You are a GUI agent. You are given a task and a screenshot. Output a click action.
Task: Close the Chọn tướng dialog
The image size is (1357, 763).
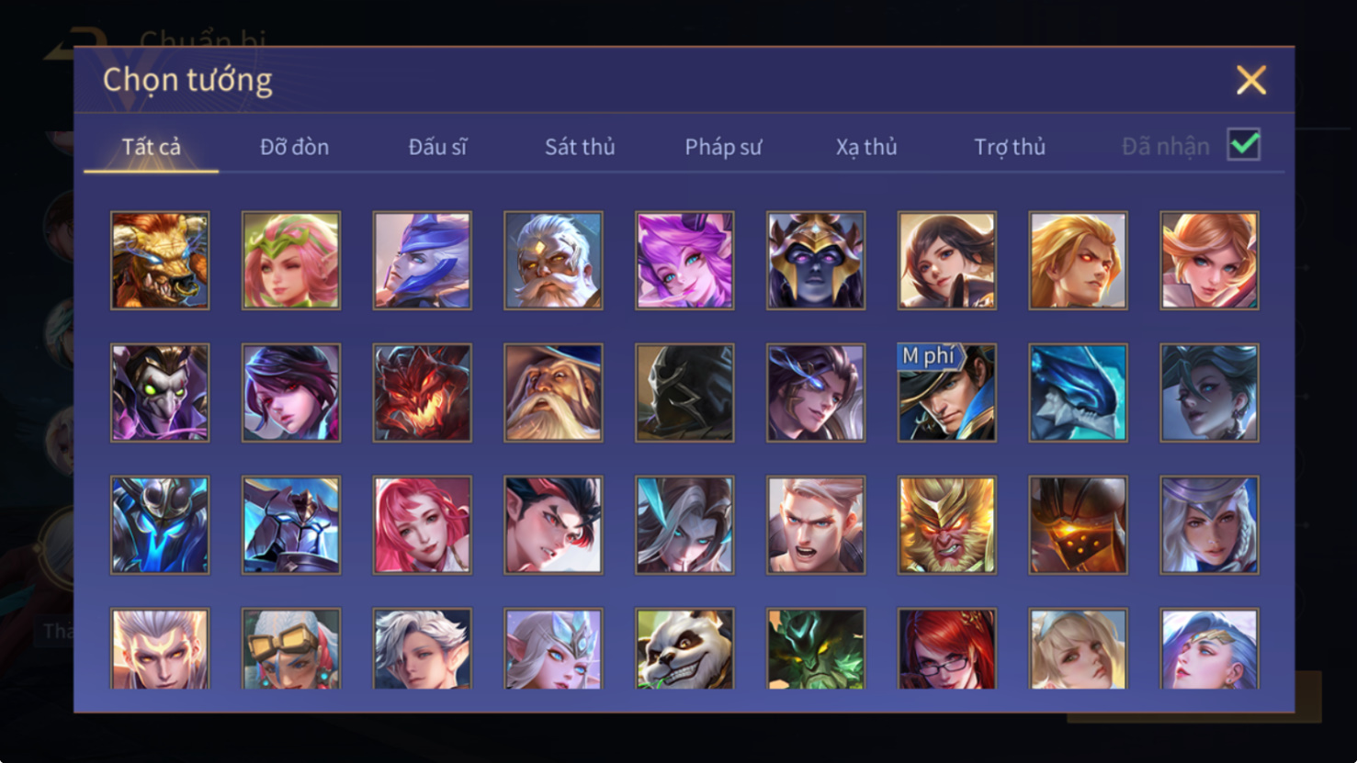point(1251,80)
